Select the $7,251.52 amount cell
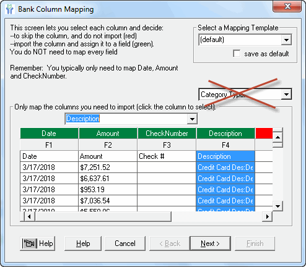 (108, 167)
